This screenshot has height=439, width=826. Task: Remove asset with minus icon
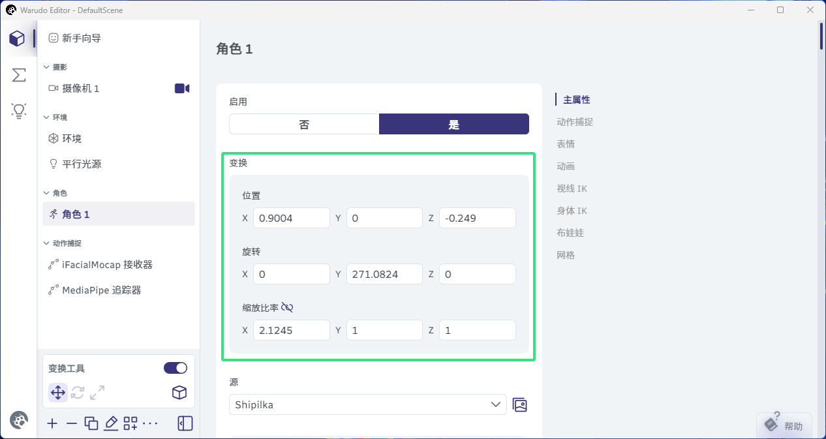(x=72, y=423)
